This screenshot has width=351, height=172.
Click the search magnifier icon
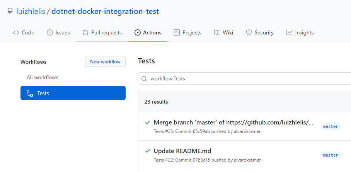tap(145, 79)
